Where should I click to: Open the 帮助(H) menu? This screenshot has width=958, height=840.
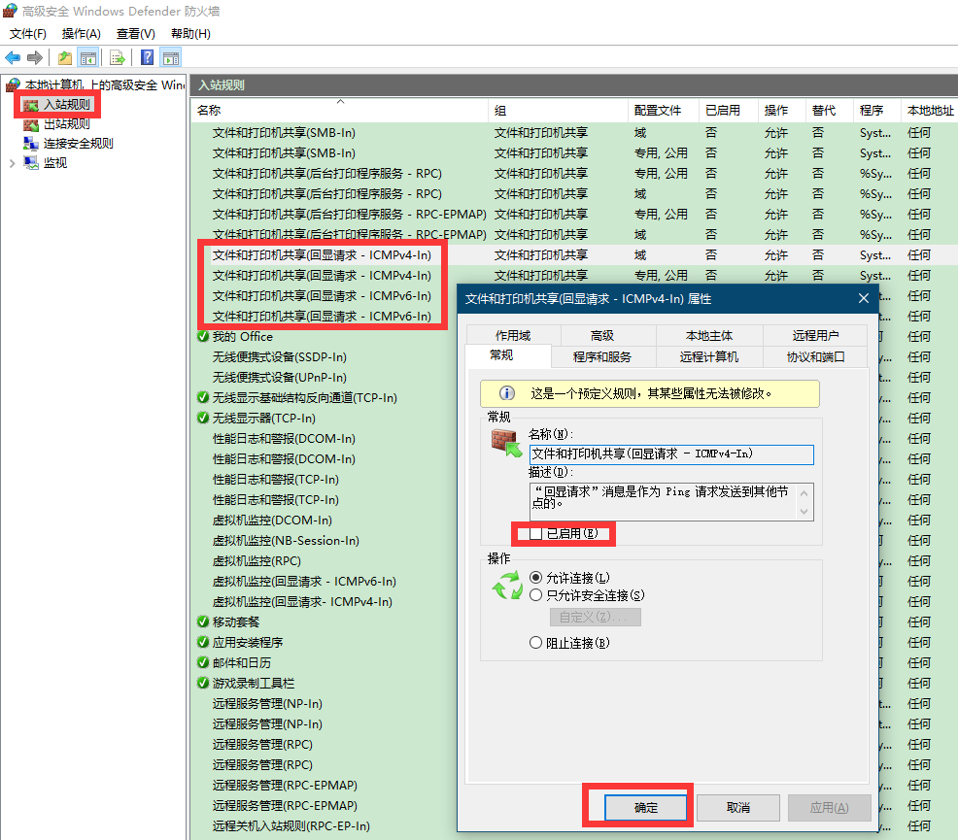(190, 34)
